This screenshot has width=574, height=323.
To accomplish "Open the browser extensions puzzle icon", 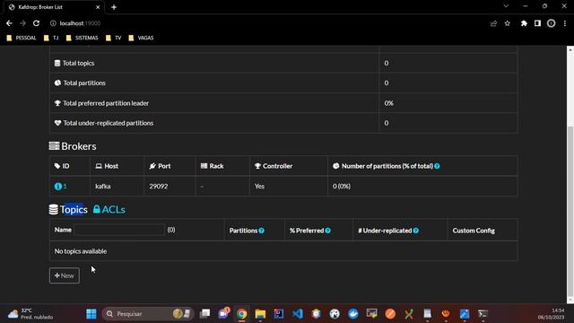I will (524, 23).
